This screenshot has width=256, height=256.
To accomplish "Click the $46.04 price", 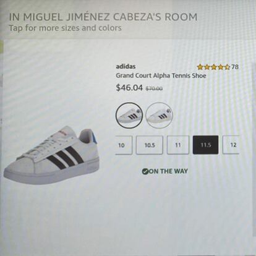I will 129,88.
